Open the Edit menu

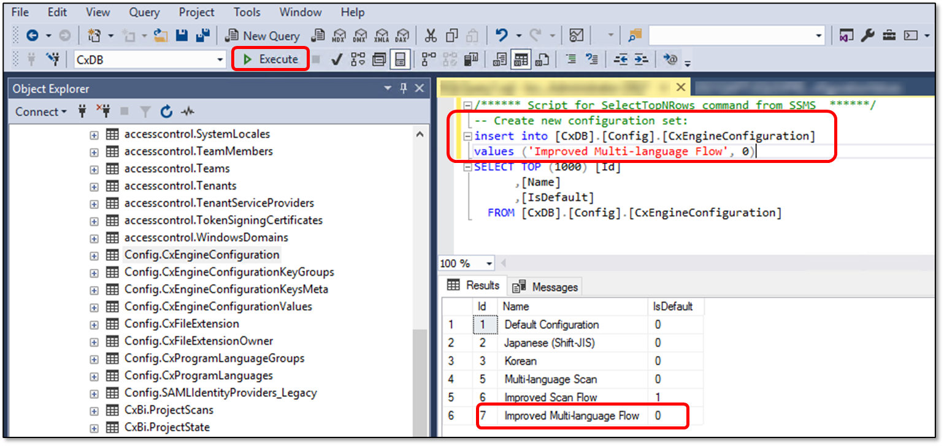coord(58,12)
